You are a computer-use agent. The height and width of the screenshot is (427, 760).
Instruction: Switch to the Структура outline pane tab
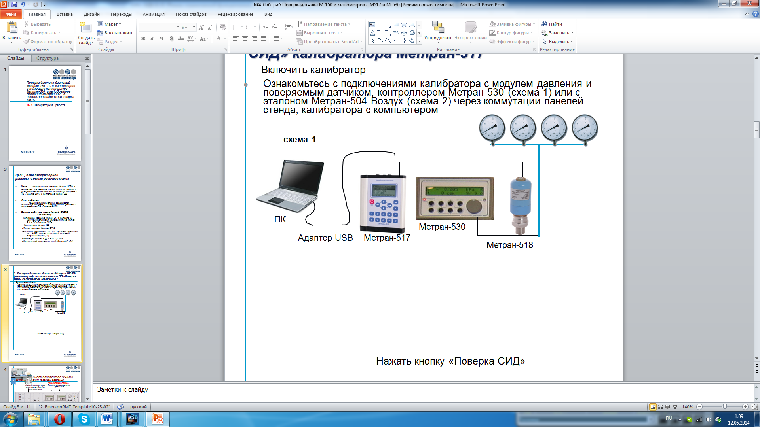click(47, 58)
